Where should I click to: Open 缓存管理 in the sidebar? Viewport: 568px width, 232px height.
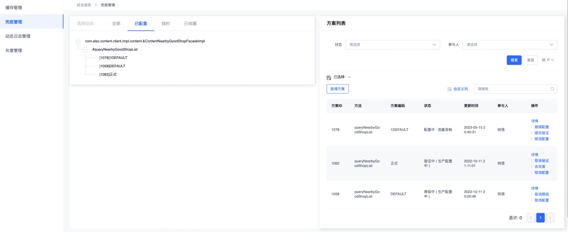[x=14, y=7]
